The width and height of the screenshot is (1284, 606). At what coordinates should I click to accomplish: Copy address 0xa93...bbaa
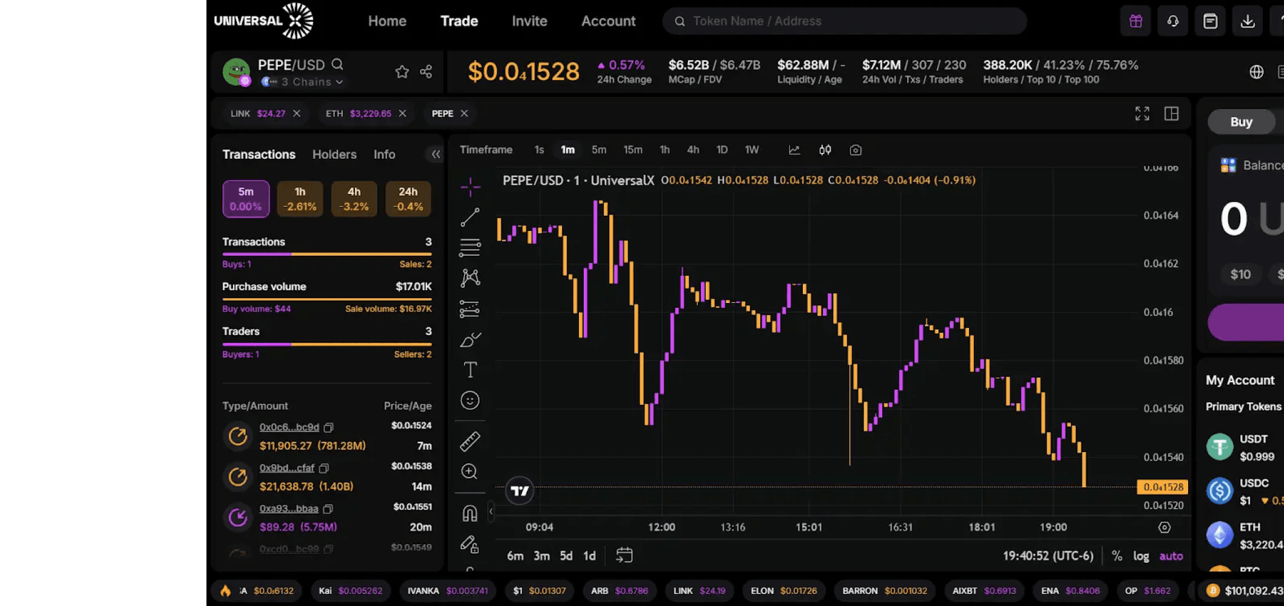click(328, 508)
